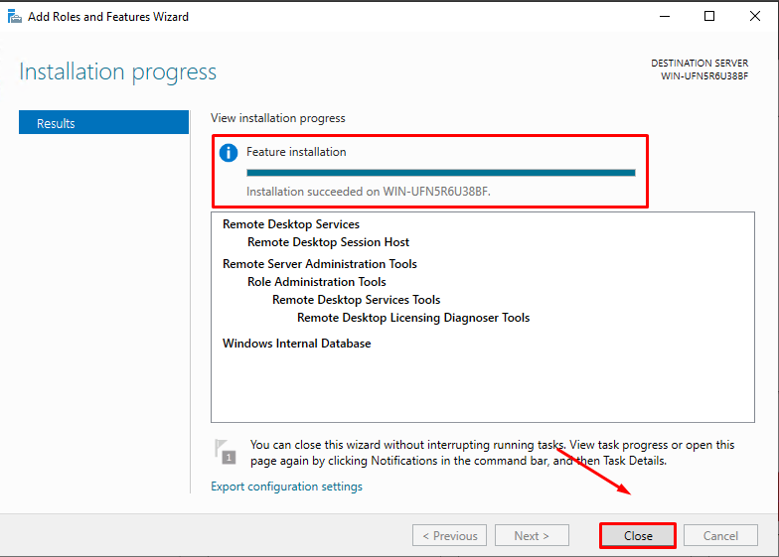Select Role Administration Tools in the list
This screenshot has height=557, width=779.
(x=317, y=282)
